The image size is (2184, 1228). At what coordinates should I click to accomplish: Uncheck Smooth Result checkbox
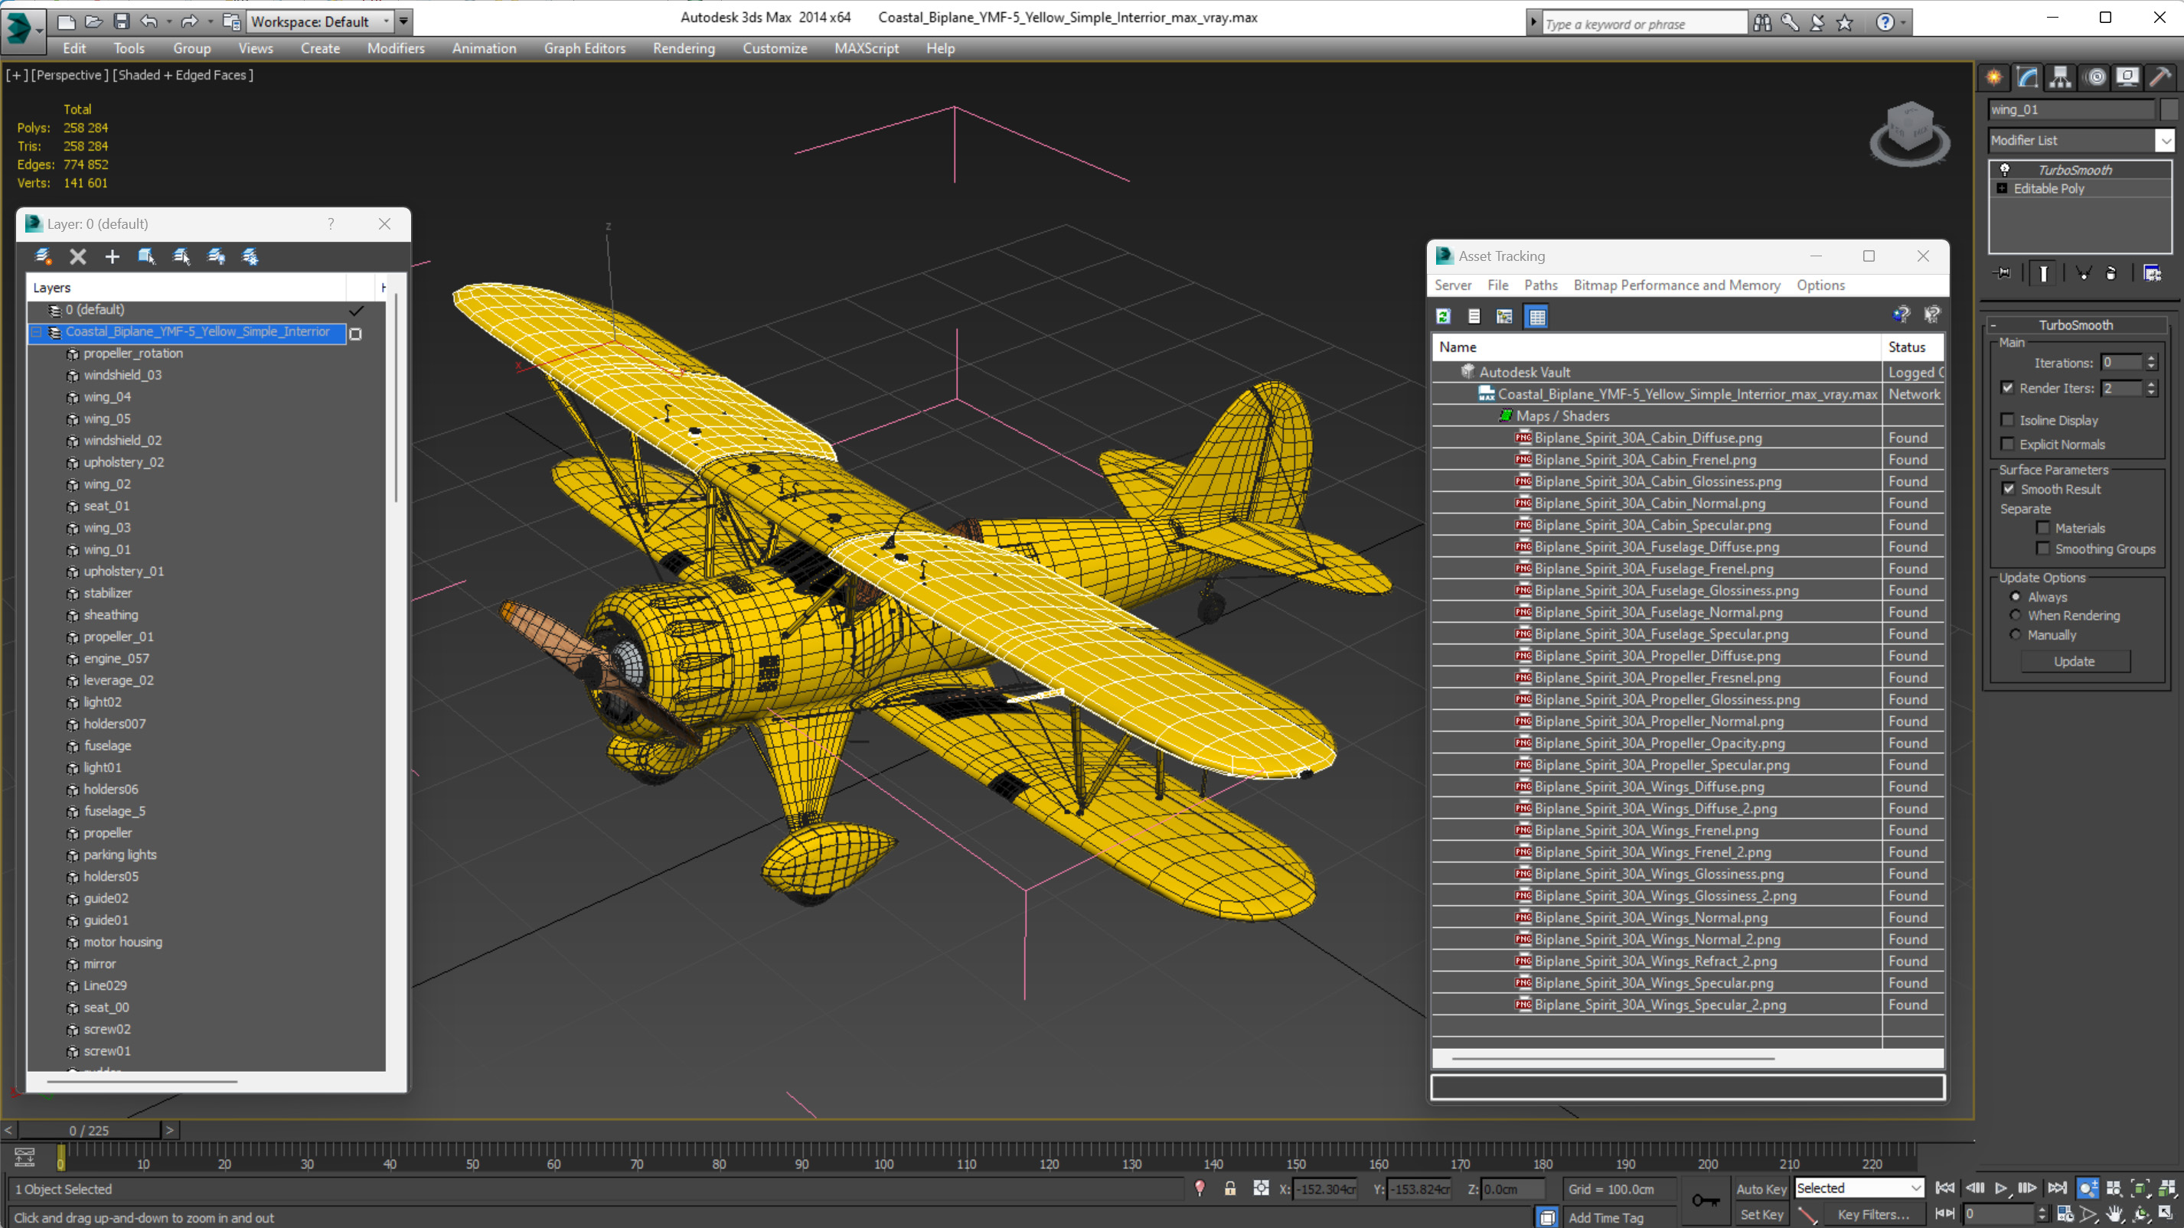[x=2009, y=489]
